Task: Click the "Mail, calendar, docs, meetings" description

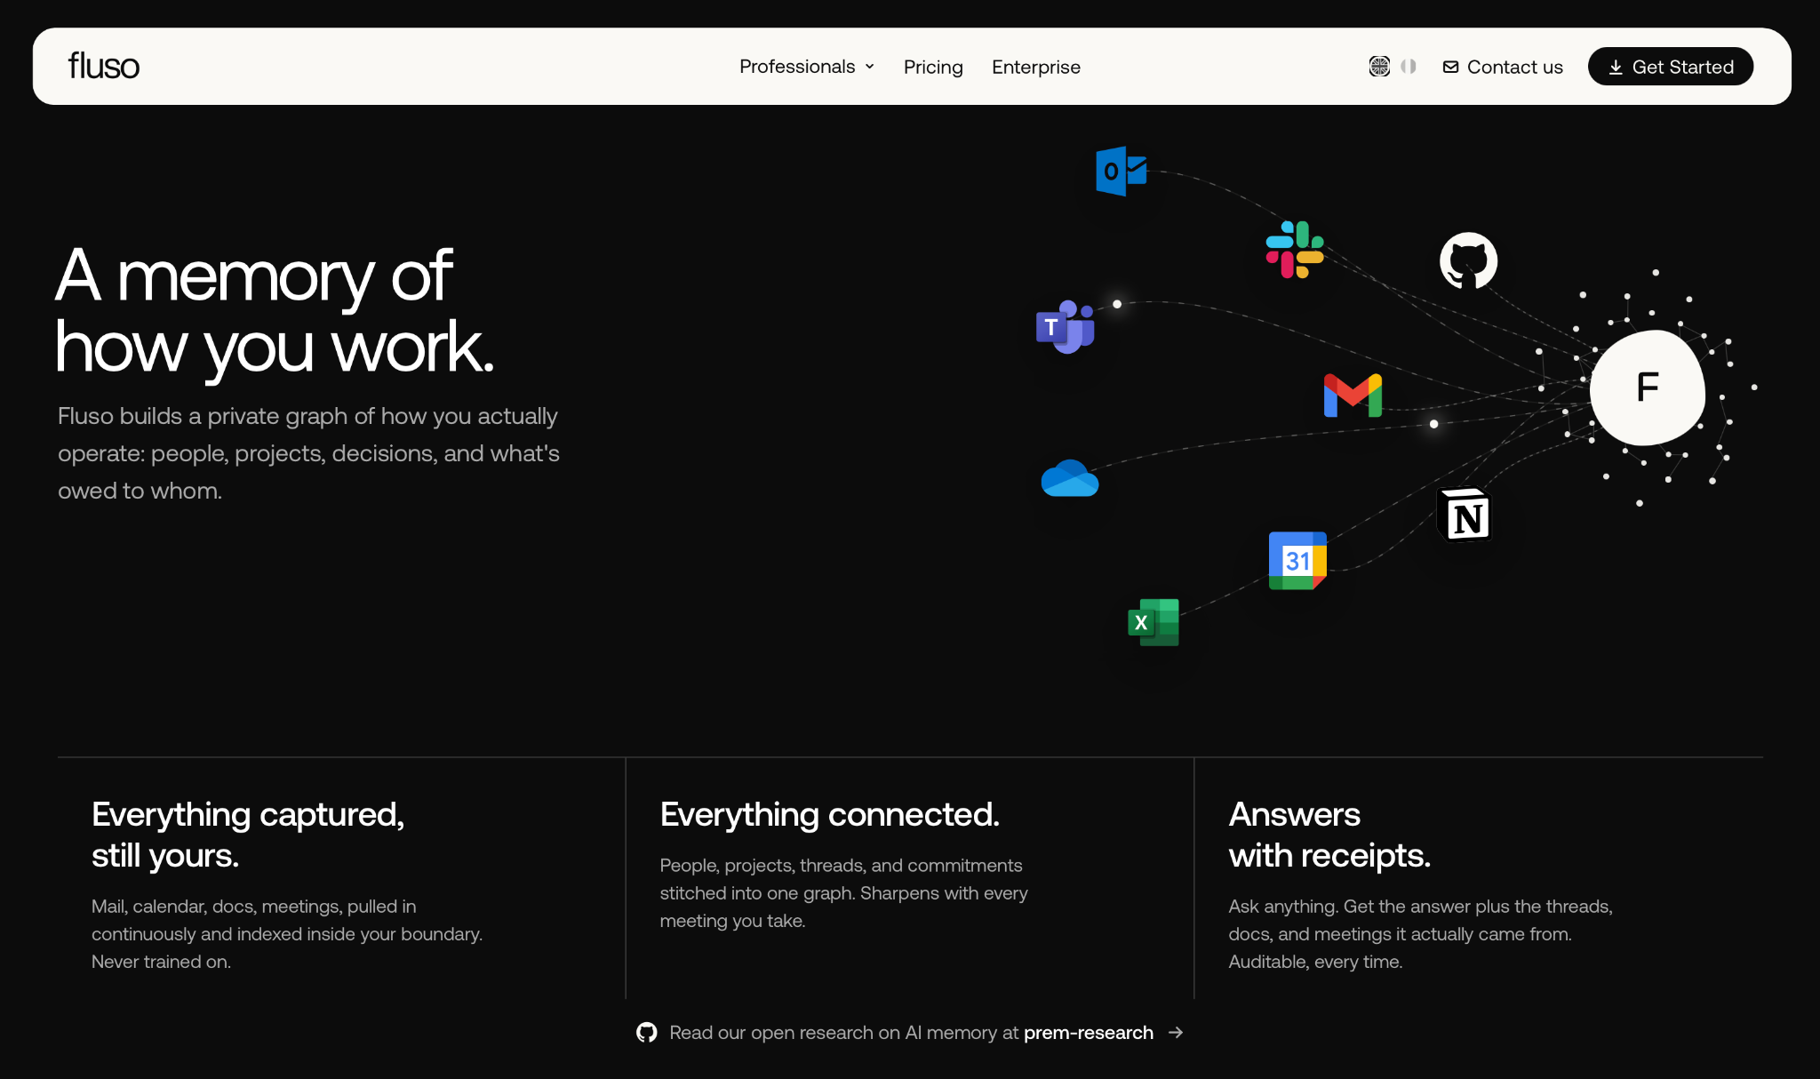Action: [287, 934]
